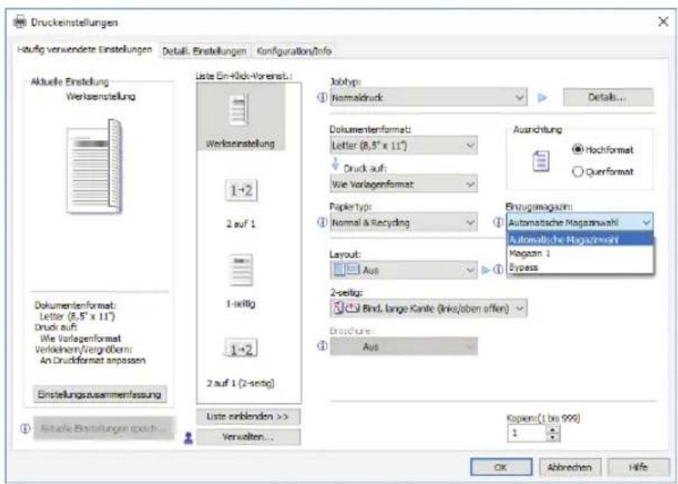Click info icon beside Aktuelle Einstellungen speichern
This screenshot has width=678, height=484.
pyautogui.click(x=25, y=428)
